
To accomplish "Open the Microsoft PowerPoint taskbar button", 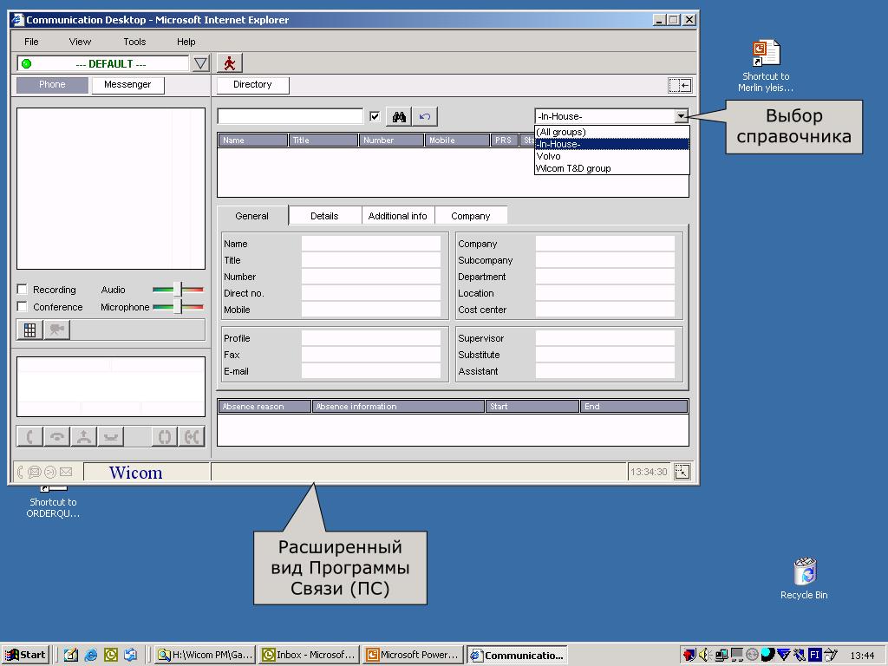I will (414, 656).
